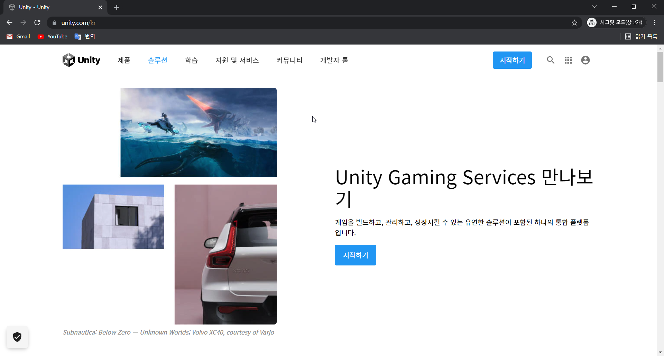Open the site search magnifier icon

click(x=551, y=60)
